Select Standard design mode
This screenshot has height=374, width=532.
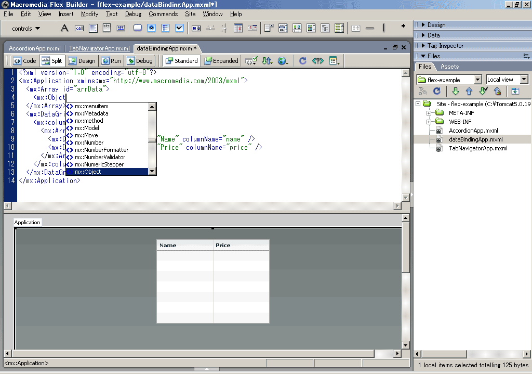click(181, 61)
